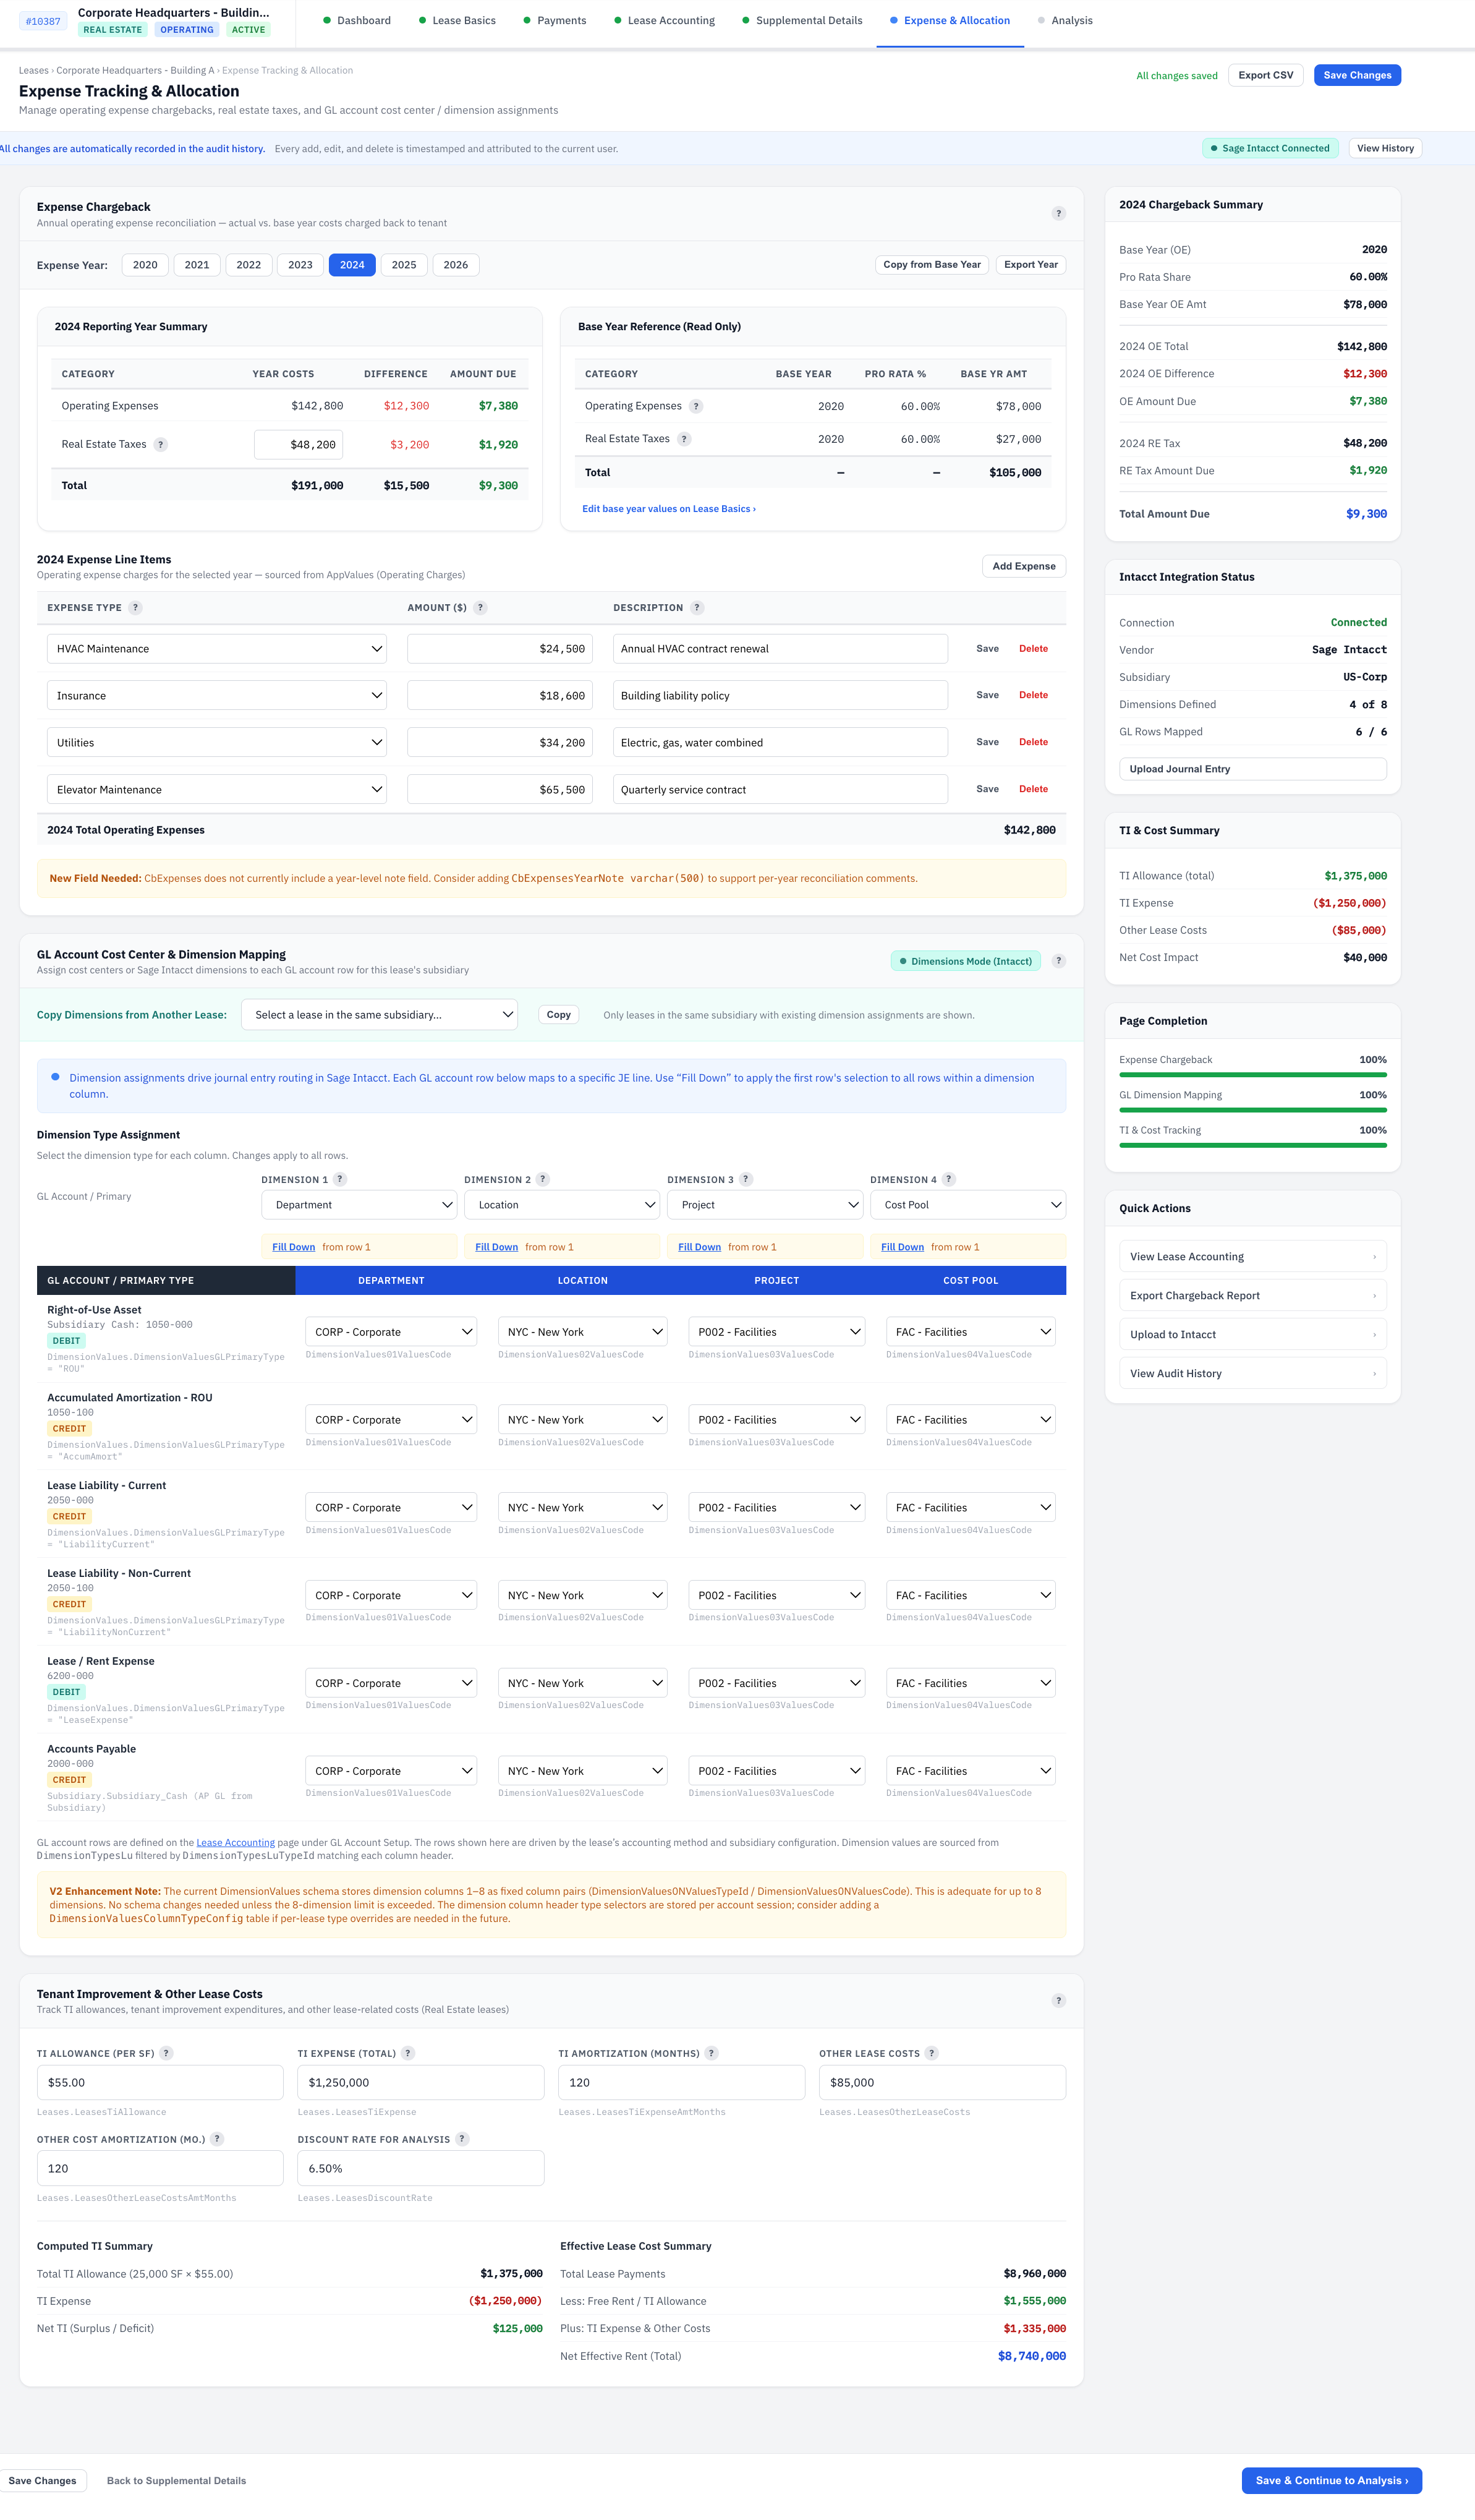
Task: Click the TI Allowance (Per SF) help icon
Action: 167,2053
